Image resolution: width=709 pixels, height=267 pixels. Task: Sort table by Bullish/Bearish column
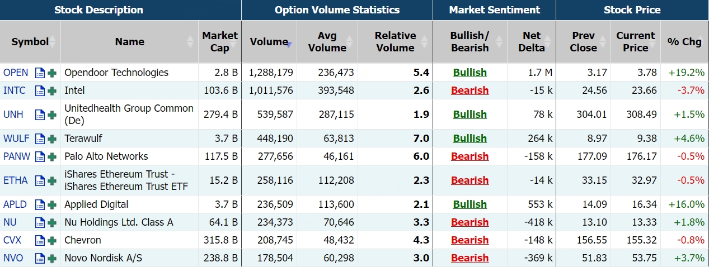click(x=469, y=42)
